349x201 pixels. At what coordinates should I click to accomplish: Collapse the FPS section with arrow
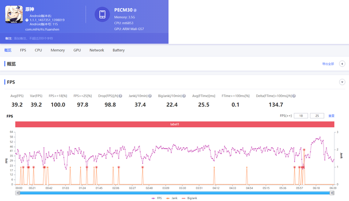click(x=342, y=82)
